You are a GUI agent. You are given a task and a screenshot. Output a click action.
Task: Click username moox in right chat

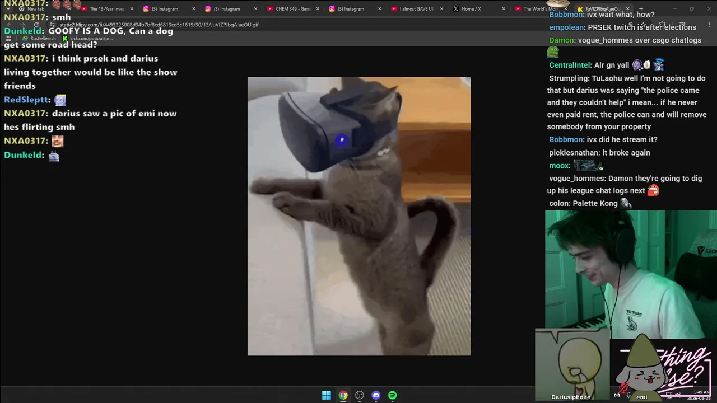point(558,166)
